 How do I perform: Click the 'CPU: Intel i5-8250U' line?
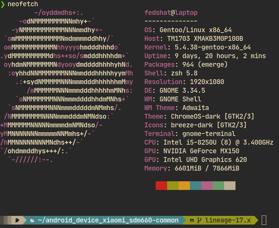point(209,143)
